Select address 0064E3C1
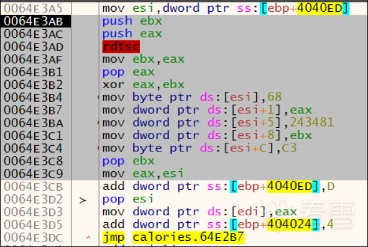368x247 pixels. tap(34, 135)
